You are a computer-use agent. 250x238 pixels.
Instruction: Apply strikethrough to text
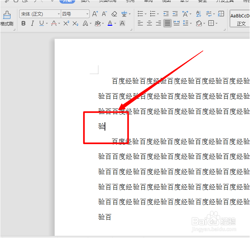coord(54,23)
